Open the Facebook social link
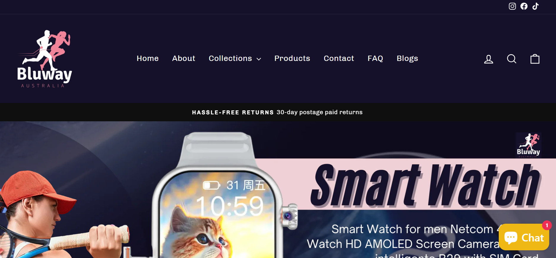Image resolution: width=556 pixels, height=258 pixels. point(524,6)
